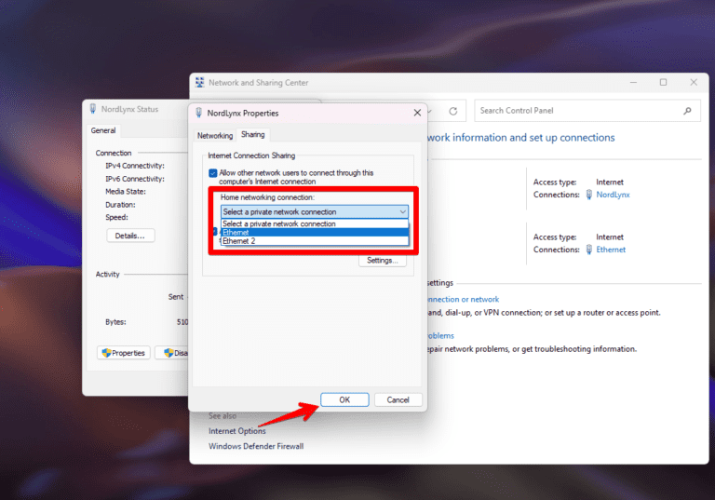Open Windows Defender Firewall link
The height and width of the screenshot is (500, 715).
point(256,446)
